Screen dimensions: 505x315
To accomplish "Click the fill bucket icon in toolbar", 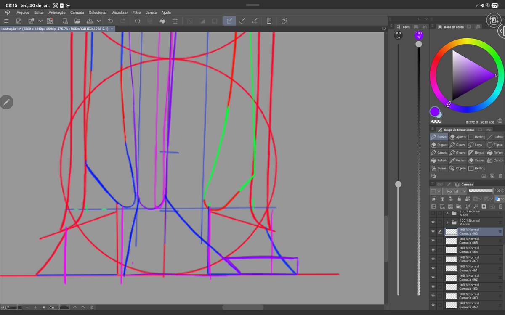I will coord(162,21).
